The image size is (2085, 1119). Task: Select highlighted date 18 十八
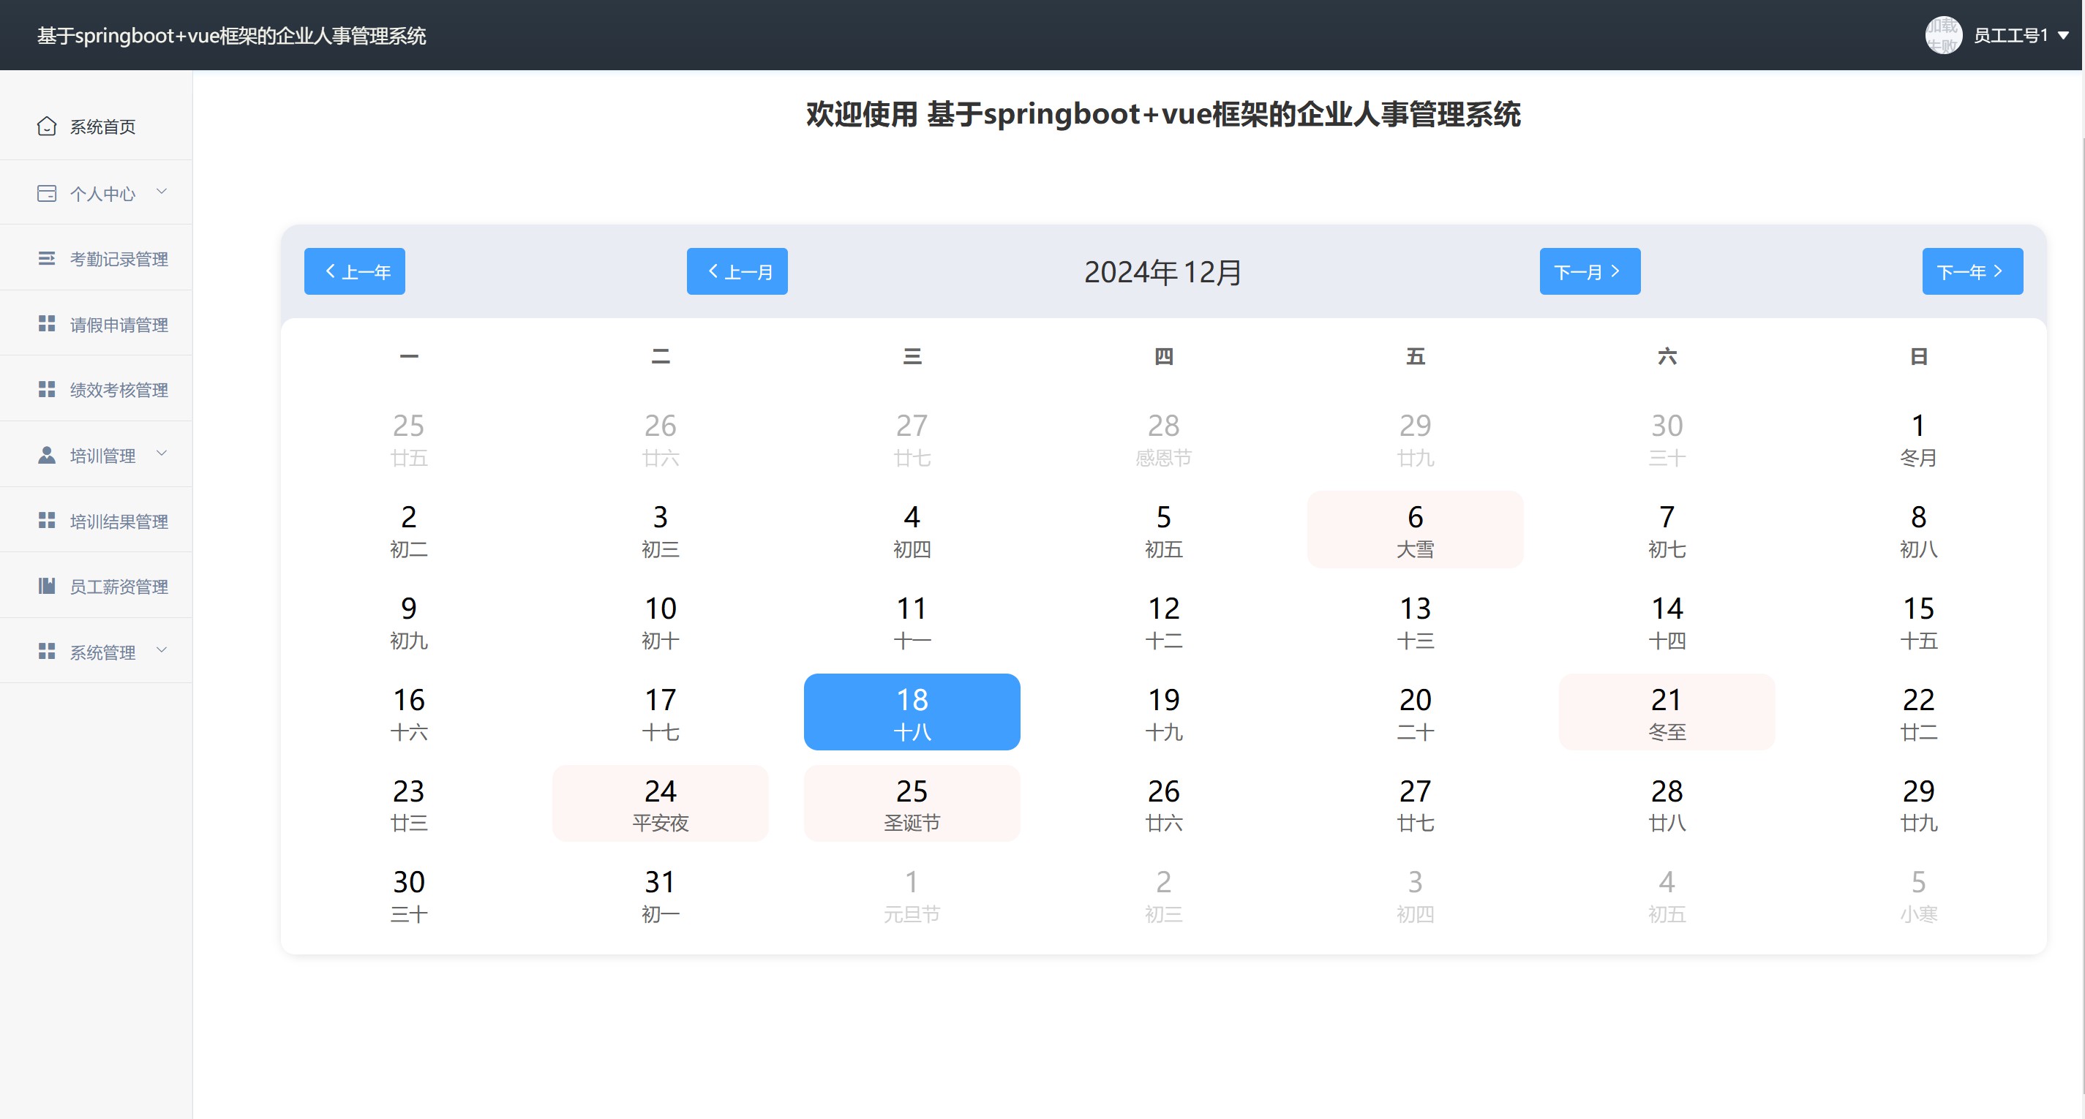coord(912,712)
